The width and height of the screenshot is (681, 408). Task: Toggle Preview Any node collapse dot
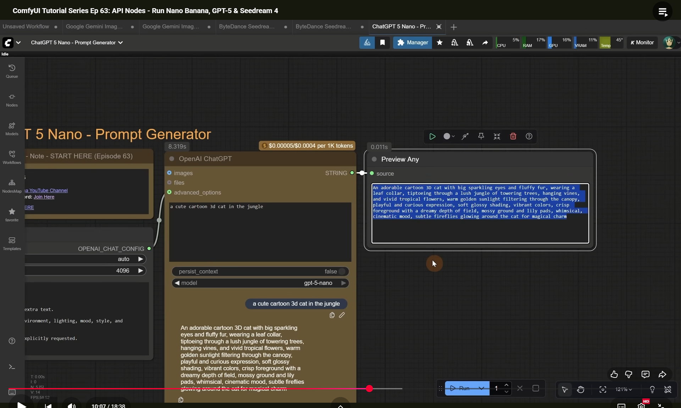[x=374, y=160]
